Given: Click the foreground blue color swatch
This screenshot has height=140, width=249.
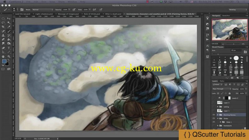Looking at the screenshot, I should pyautogui.click(x=4, y=61).
